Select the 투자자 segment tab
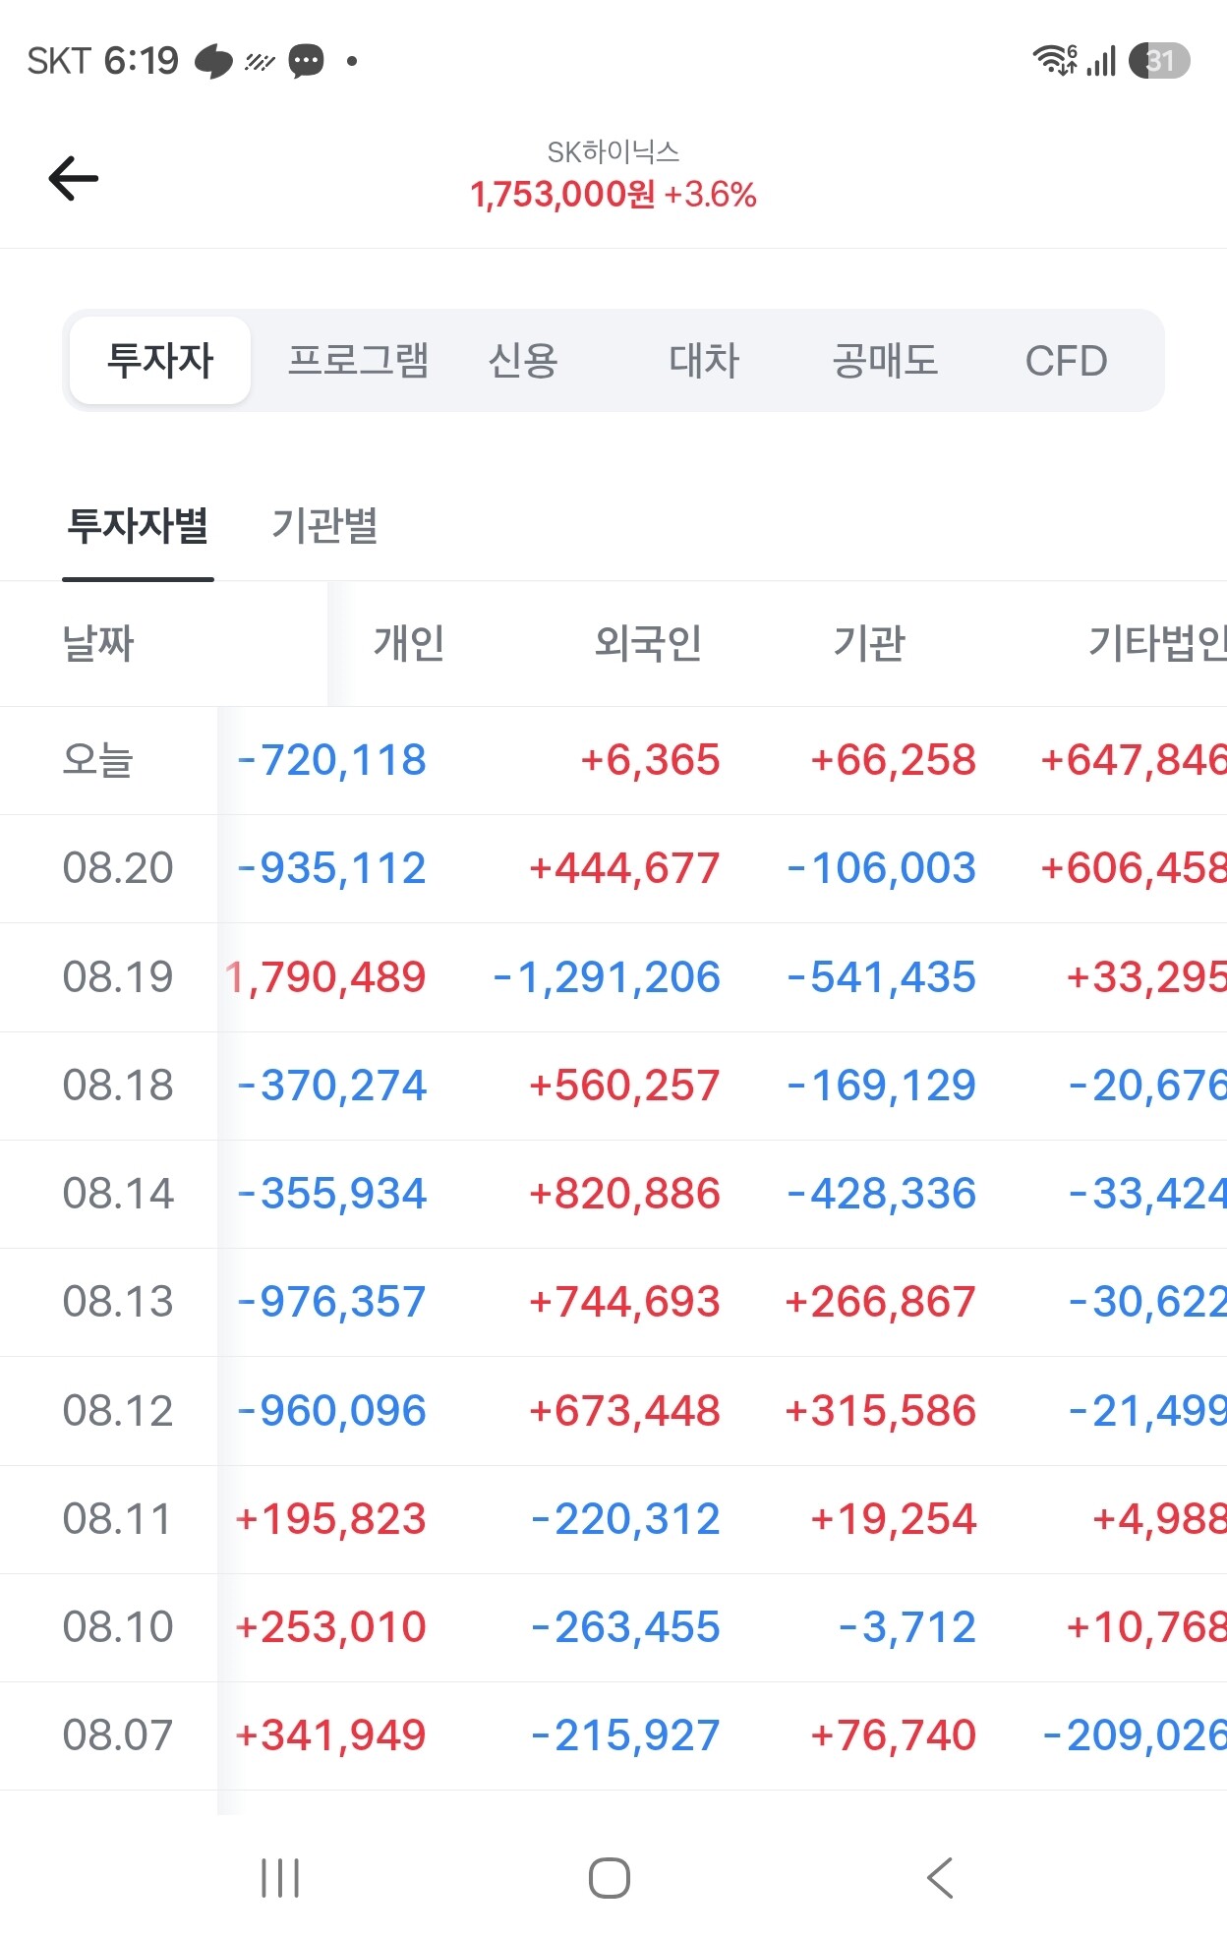 pos(160,360)
